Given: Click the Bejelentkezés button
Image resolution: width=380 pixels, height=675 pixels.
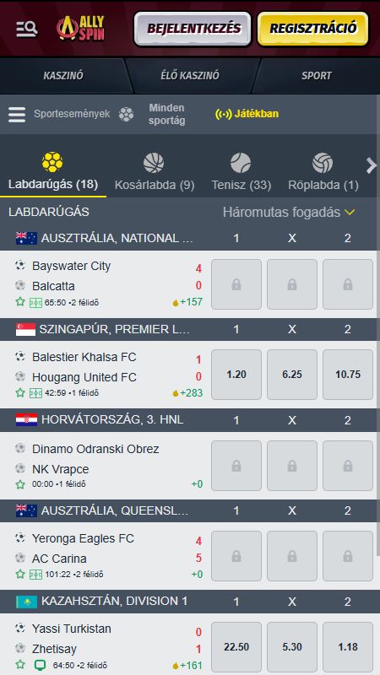Looking at the screenshot, I should (193, 29).
